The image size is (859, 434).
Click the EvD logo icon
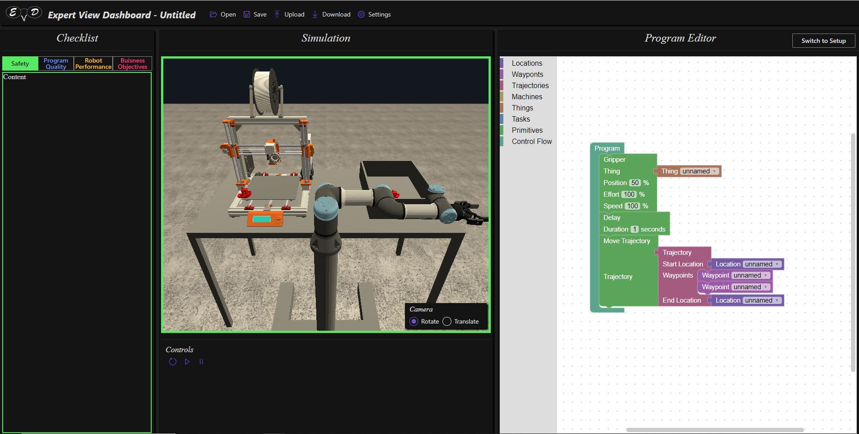(24, 13)
